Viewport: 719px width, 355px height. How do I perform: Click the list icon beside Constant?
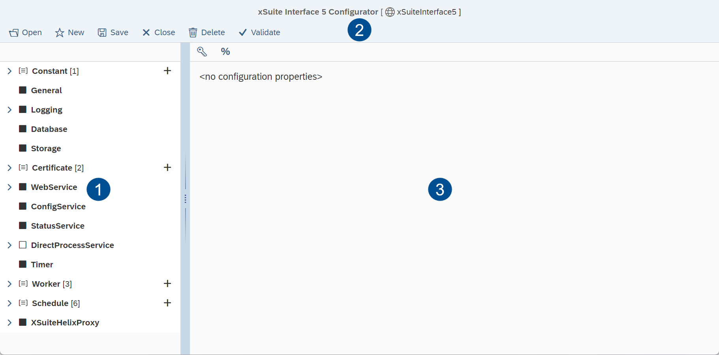[23, 71]
